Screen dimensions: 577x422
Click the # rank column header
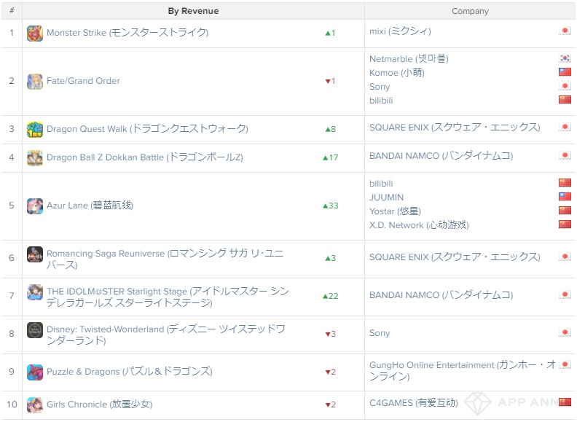(12, 11)
